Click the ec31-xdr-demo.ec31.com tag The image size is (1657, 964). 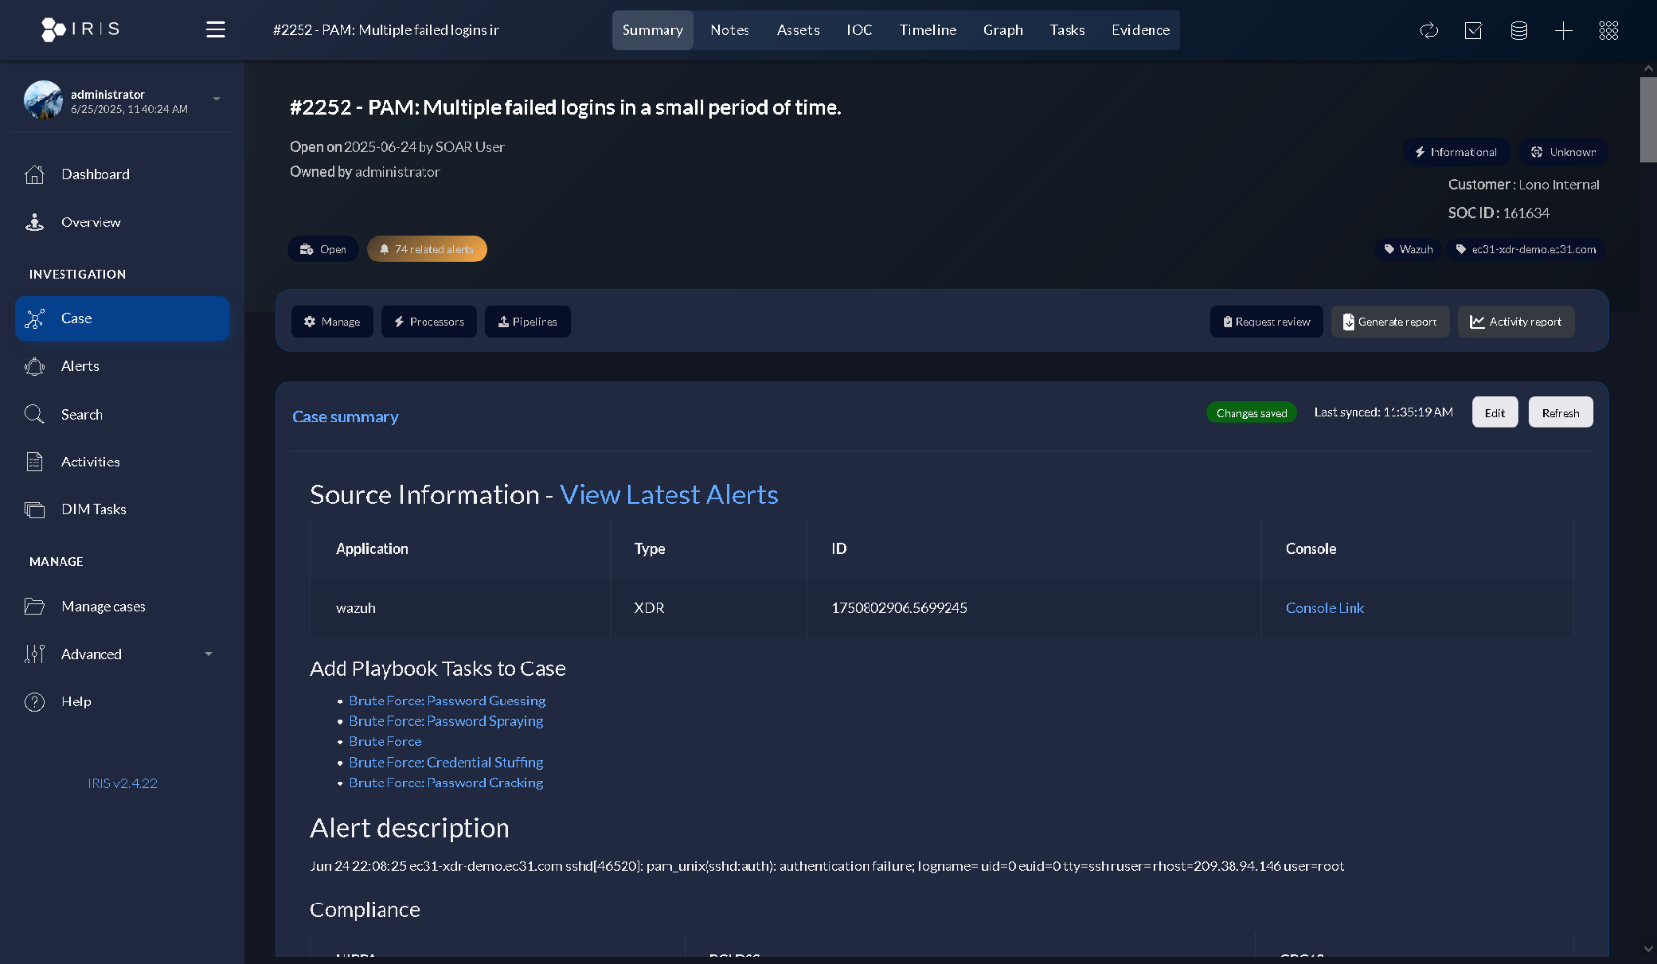[x=1525, y=250]
